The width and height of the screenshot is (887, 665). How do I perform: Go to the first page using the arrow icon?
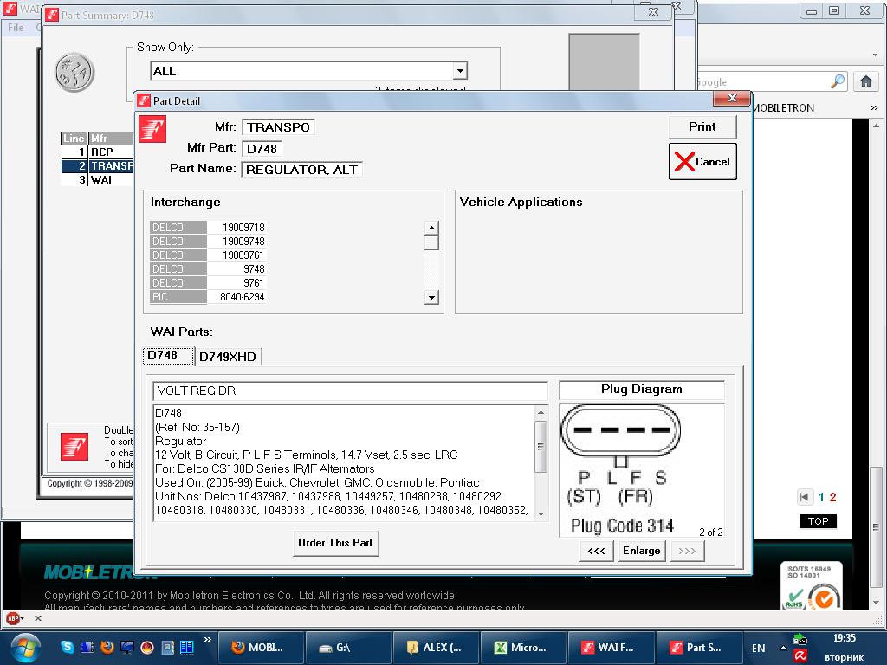804,497
